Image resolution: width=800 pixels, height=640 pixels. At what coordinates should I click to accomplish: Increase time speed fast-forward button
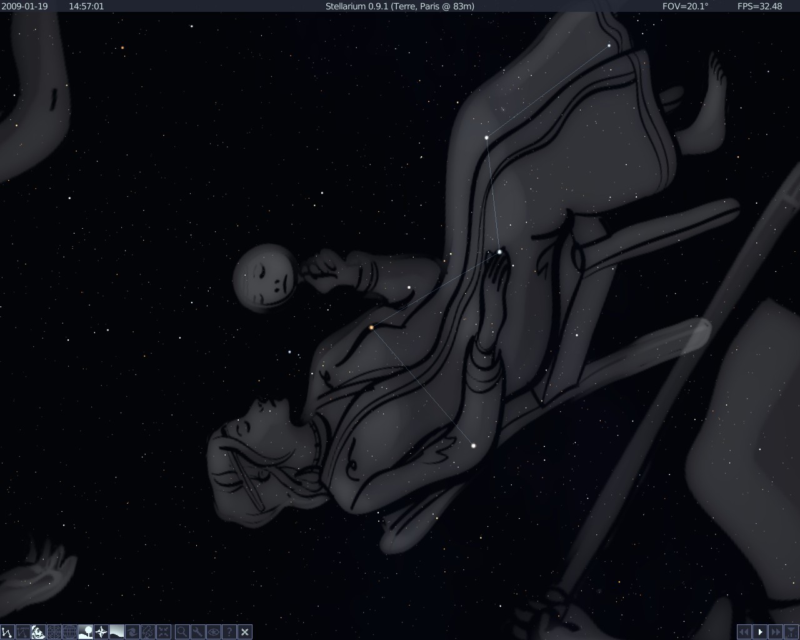[776, 632]
